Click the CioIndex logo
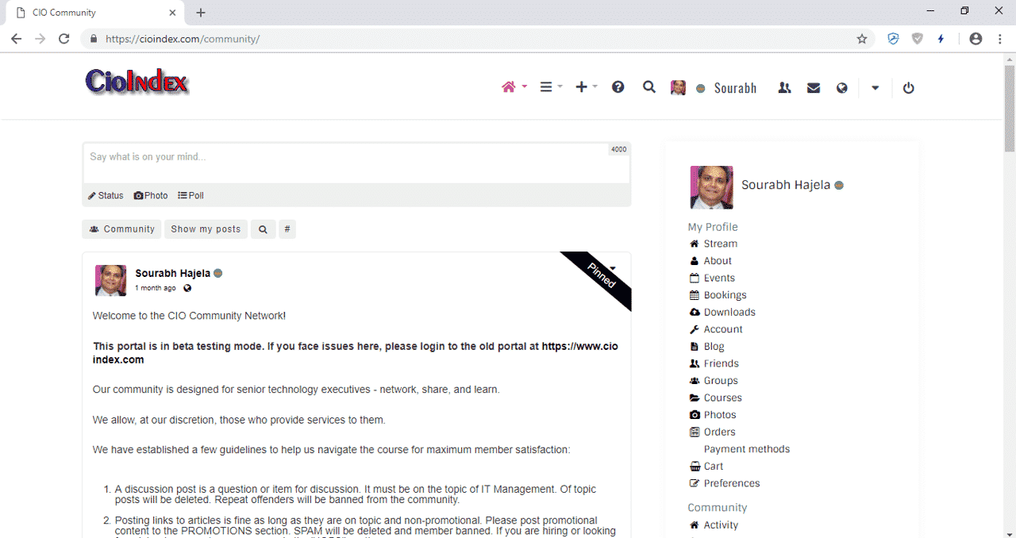Image resolution: width=1016 pixels, height=538 pixels. coord(137,82)
